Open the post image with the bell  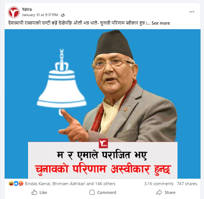pos(103,104)
